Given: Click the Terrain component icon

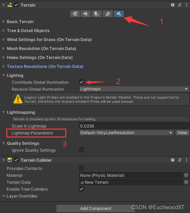Looking at the screenshot, I should click(10, 5).
